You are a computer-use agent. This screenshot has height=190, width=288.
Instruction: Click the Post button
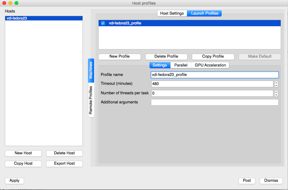[247, 181]
